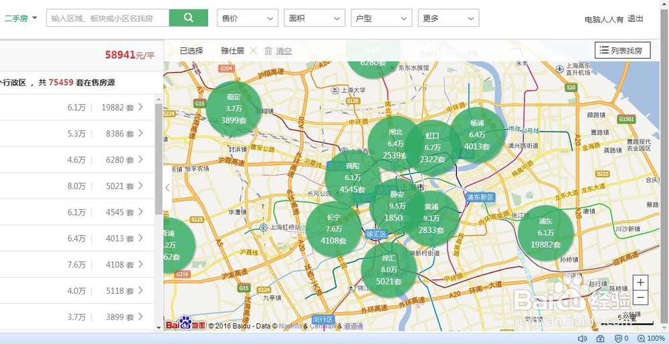Select the 杨浦 district bubble
The height and width of the screenshot is (344, 669).
477,134
